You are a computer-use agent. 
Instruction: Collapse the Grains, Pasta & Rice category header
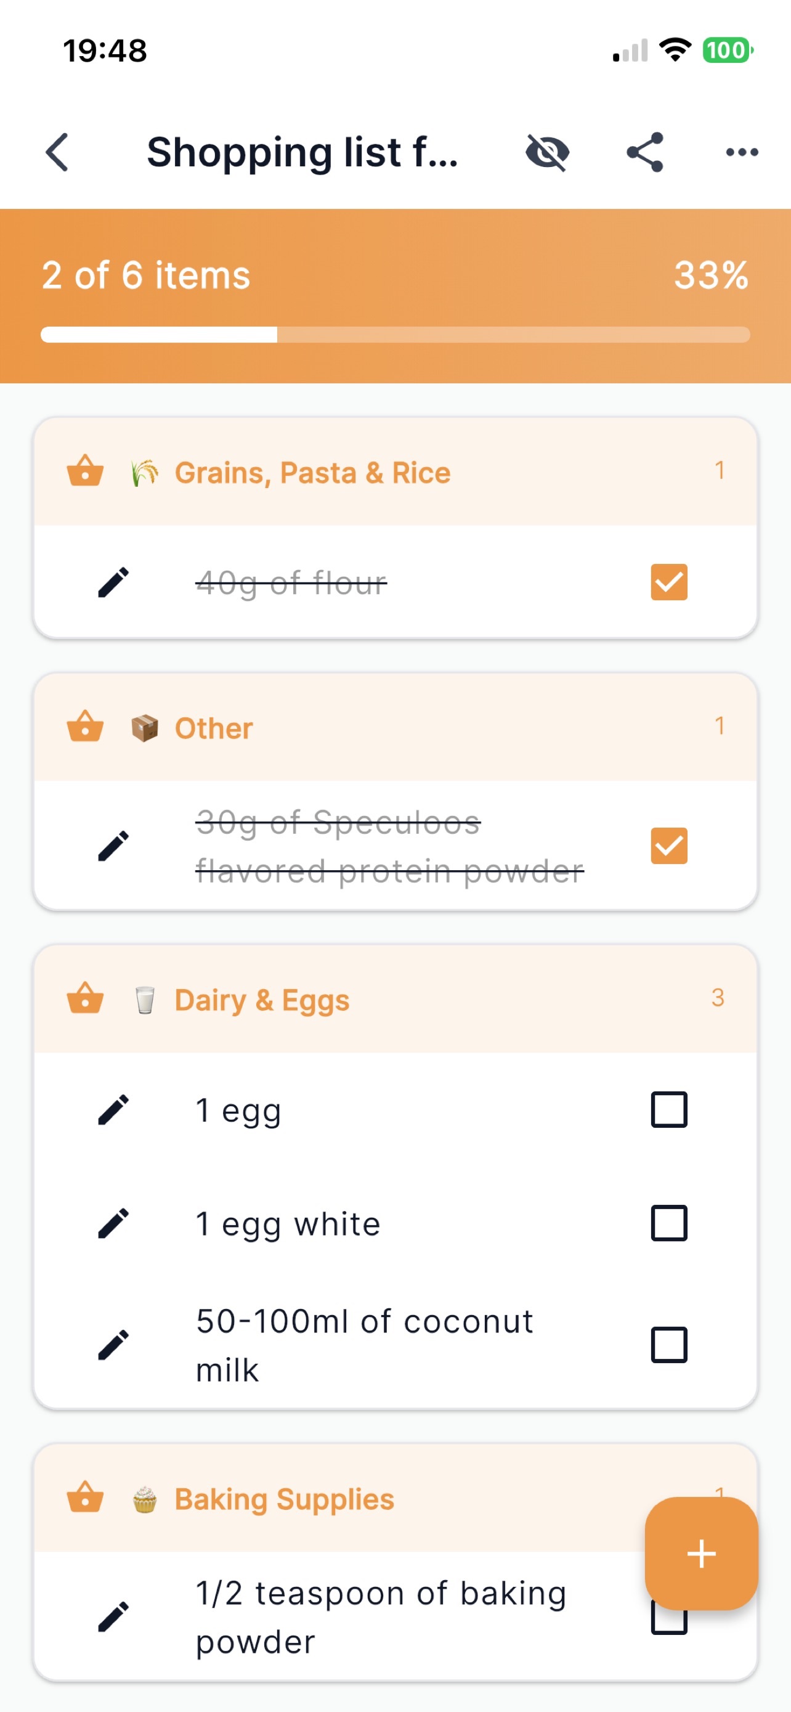coord(395,473)
